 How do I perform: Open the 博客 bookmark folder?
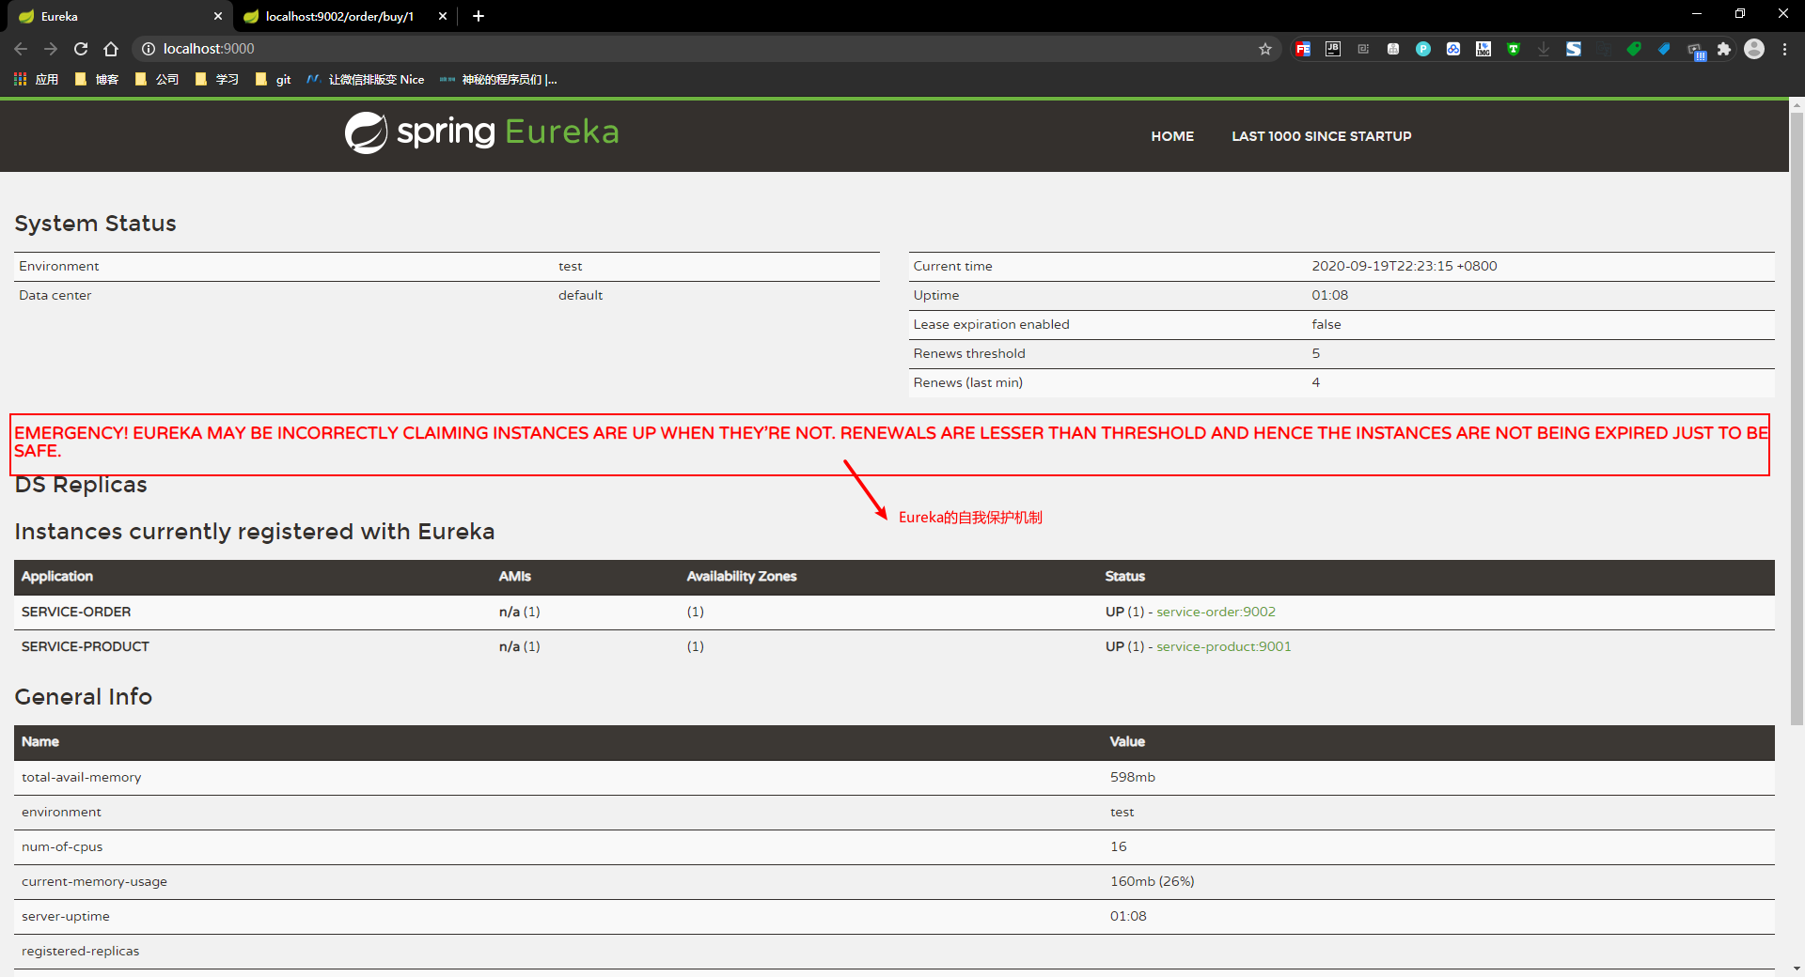point(97,80)
